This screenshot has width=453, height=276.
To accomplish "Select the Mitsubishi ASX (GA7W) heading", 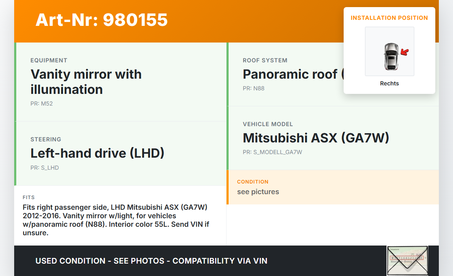I will 316,137.
